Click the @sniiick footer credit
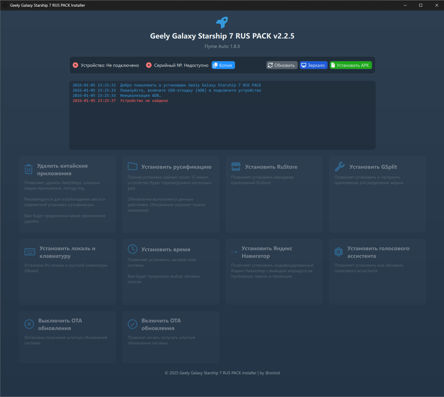 pos(273,373)
